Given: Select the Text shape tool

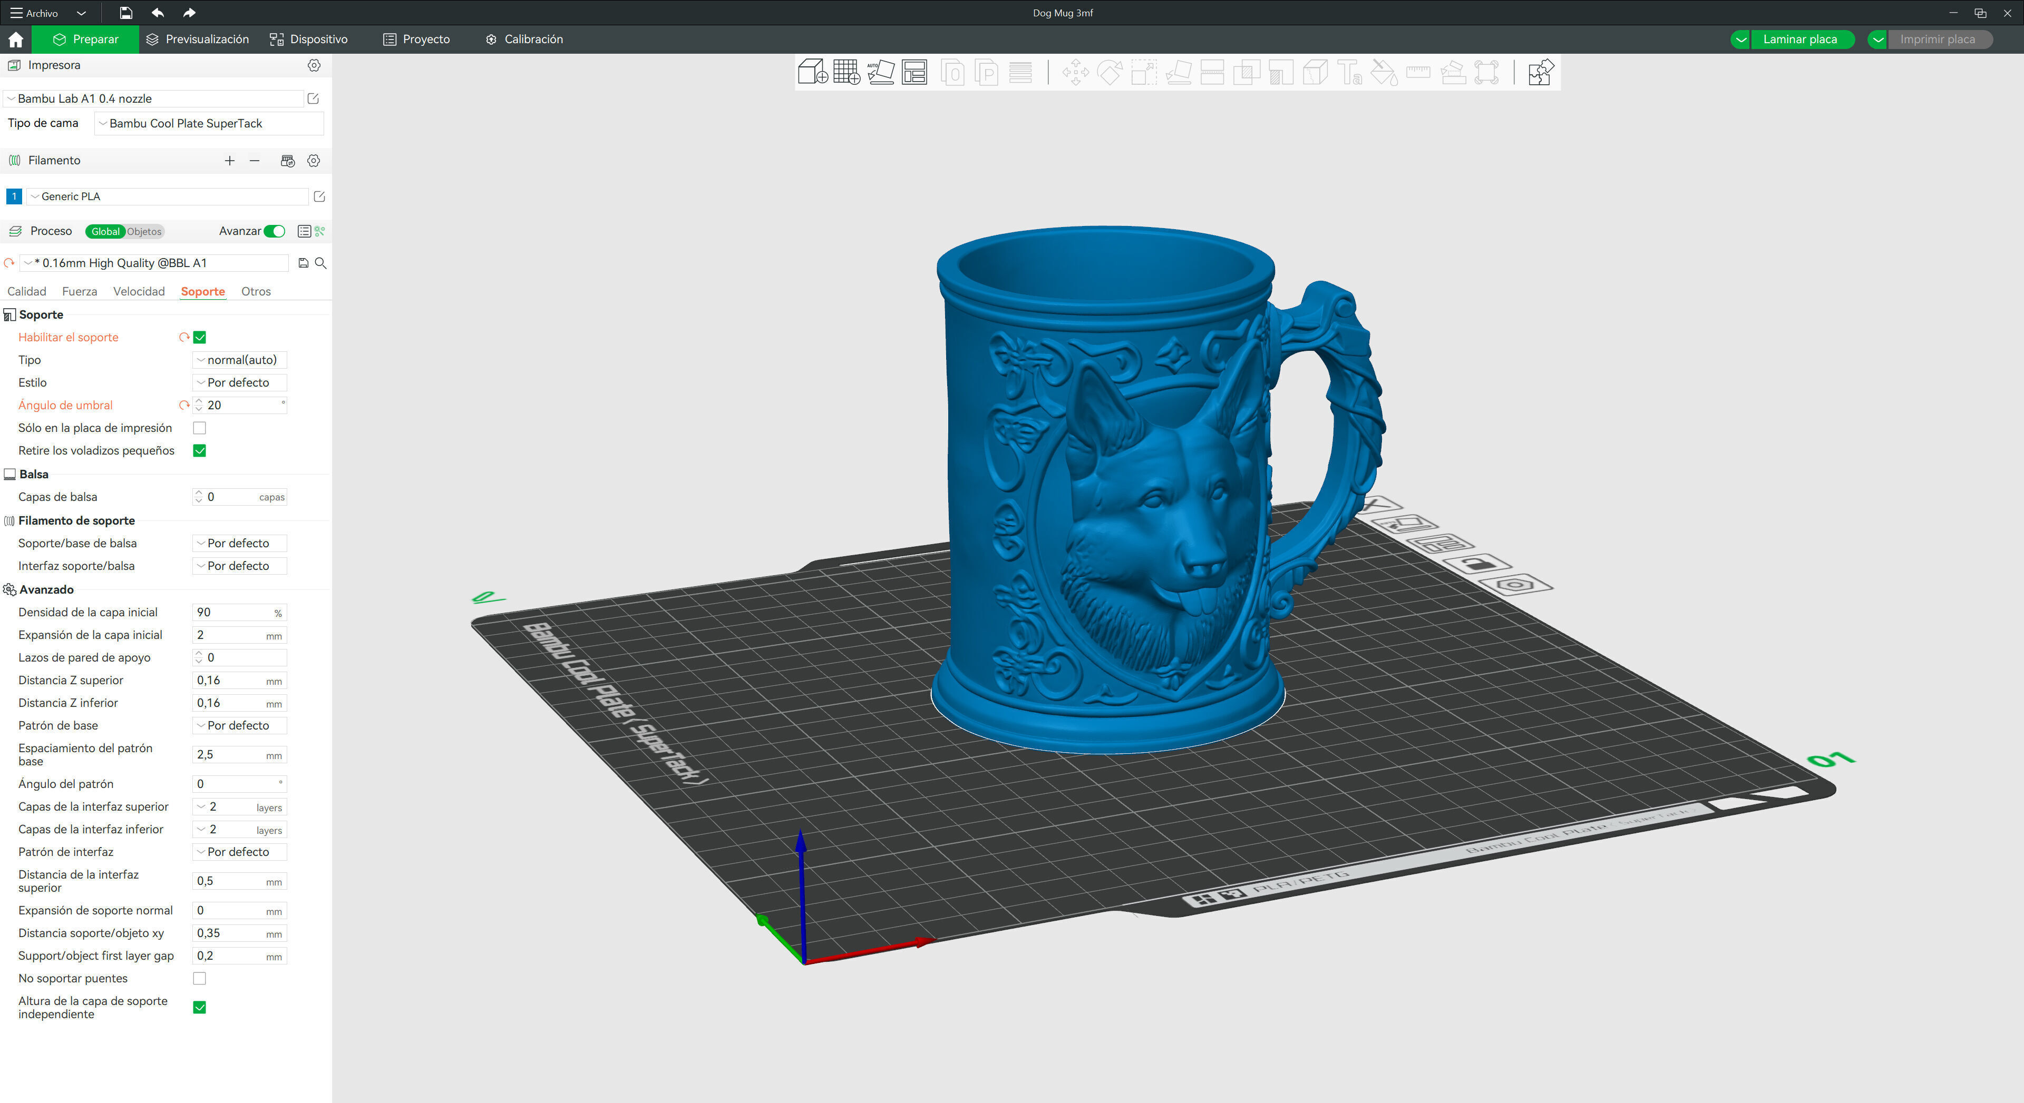Looking at the screenshot, I should 1350,73.
